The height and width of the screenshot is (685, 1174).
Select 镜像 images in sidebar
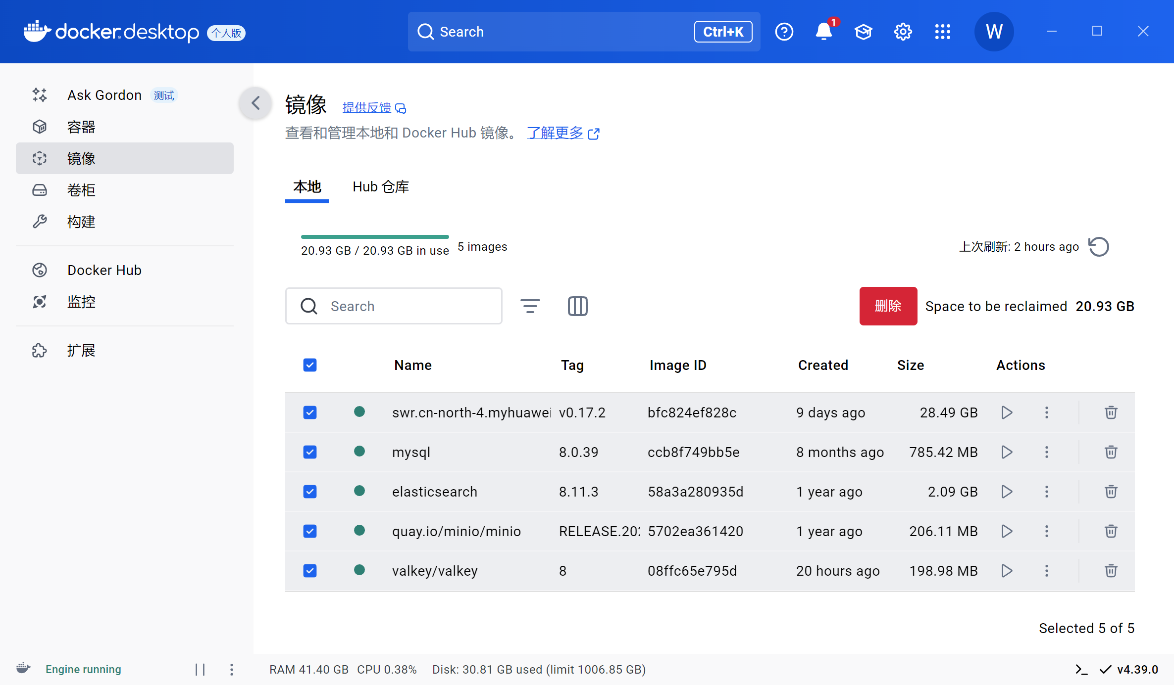(125, 158)
